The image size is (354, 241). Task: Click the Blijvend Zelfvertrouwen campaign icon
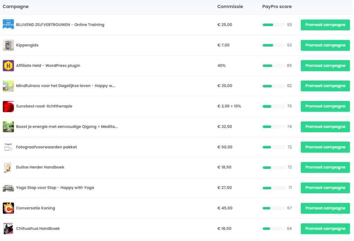tap(8, 25)
